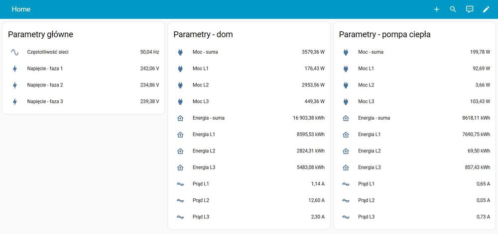The height and width of the screenshot is (234, 498).
Task: Click the 50,04 Hz frequency value
Action: click(149, 52)
